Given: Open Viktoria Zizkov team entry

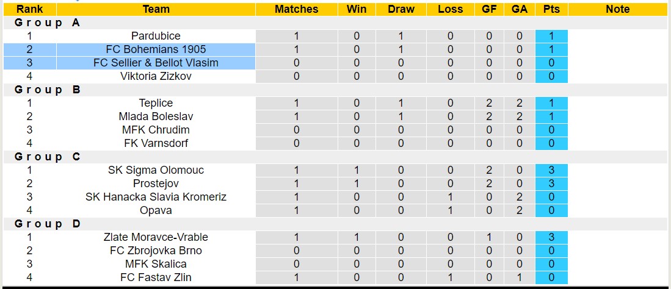Looking at the screenshot, I should tap(156, 76).
